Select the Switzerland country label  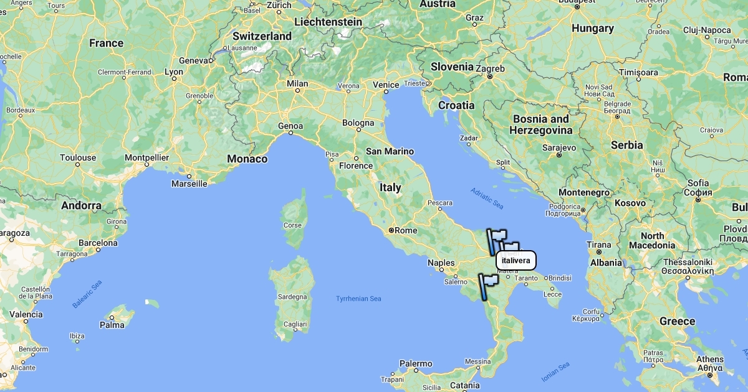coord(262,37)
